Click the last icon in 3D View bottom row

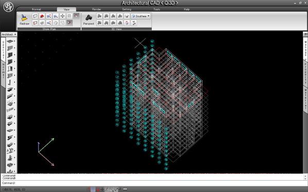[134, 23]
